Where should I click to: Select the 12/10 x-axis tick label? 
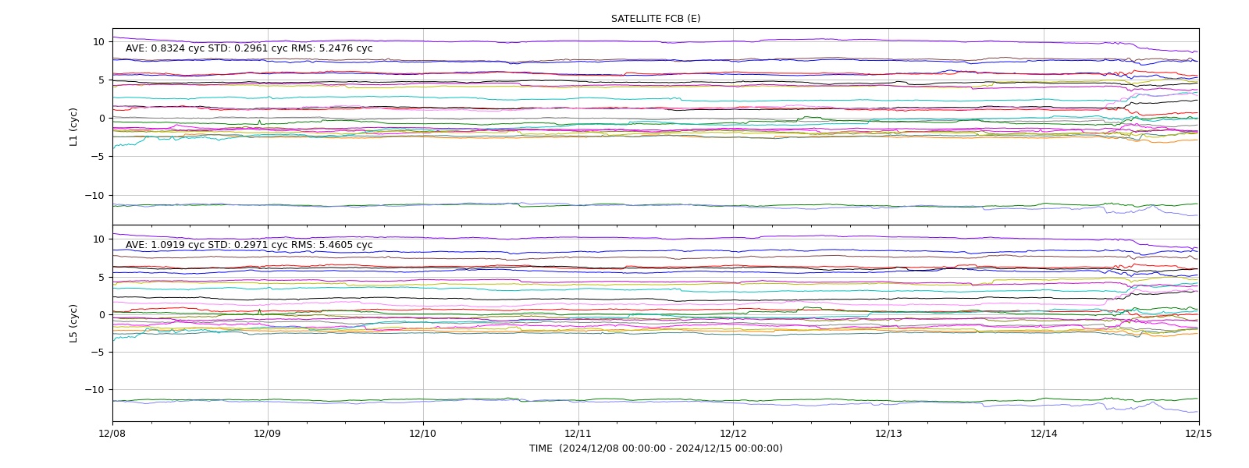[423, 434]
